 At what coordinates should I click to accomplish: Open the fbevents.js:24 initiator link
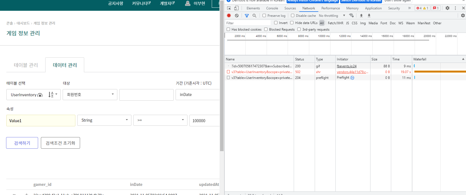346,66
